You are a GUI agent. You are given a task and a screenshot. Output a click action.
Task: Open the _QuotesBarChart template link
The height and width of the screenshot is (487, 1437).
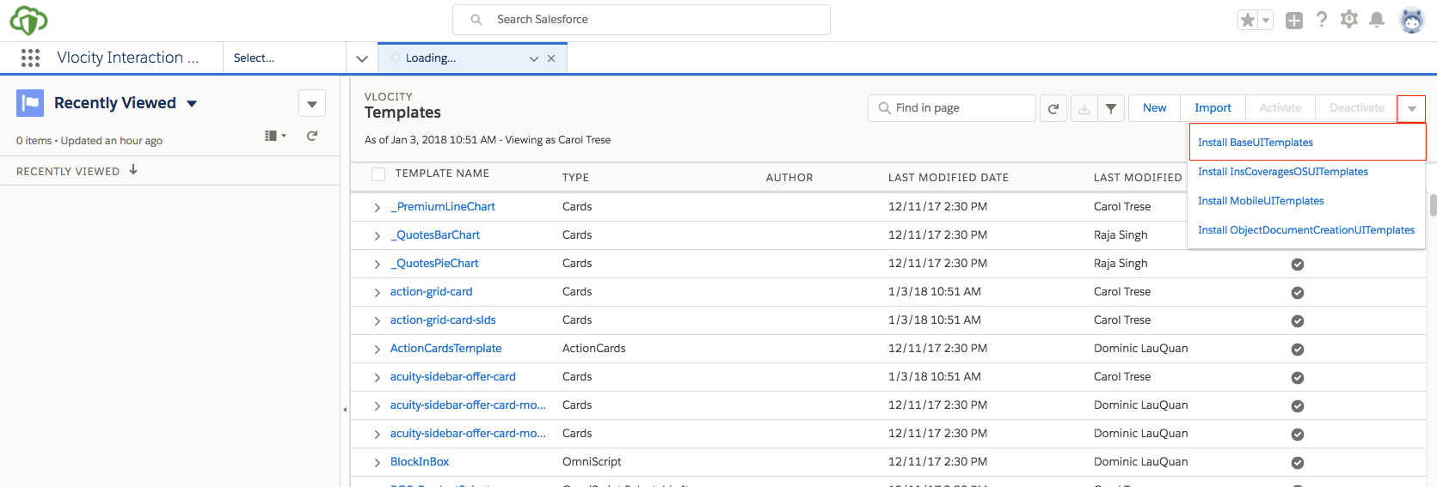(435, 235)
